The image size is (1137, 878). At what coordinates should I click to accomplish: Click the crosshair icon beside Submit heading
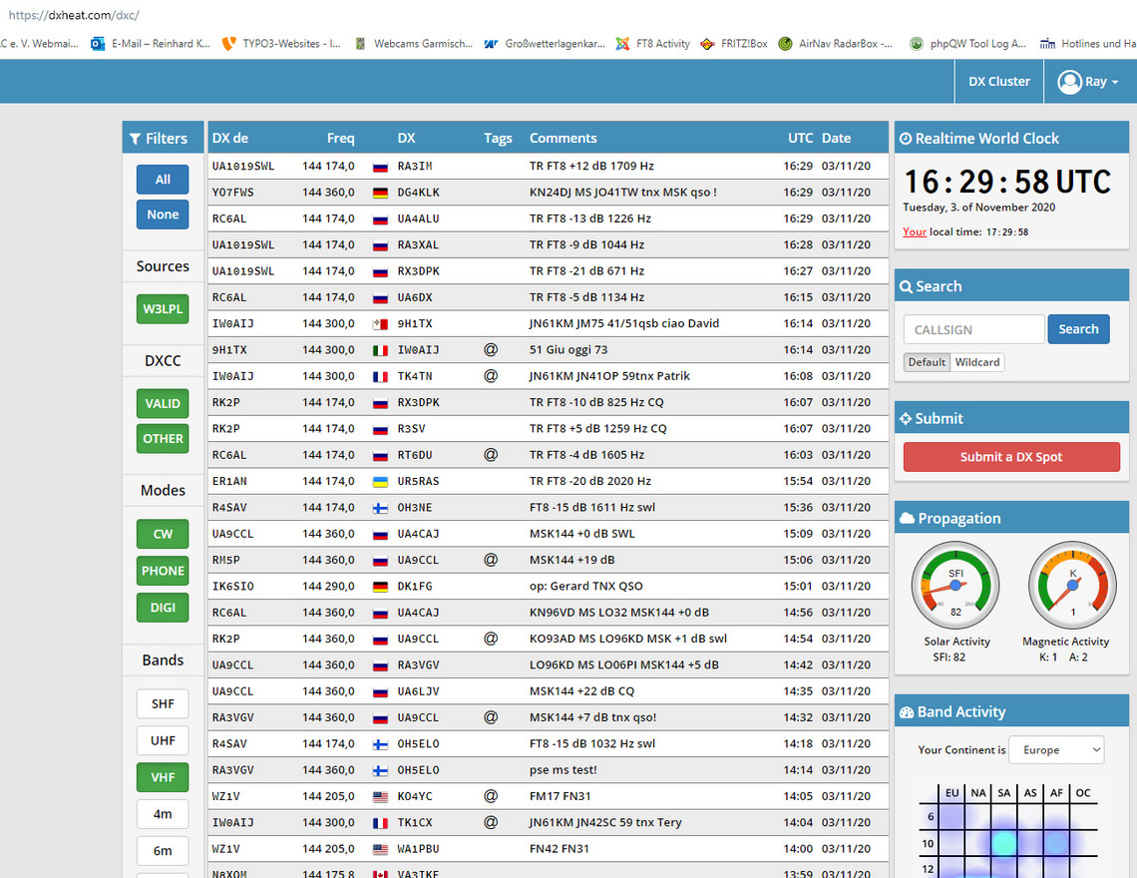[906, 419]
